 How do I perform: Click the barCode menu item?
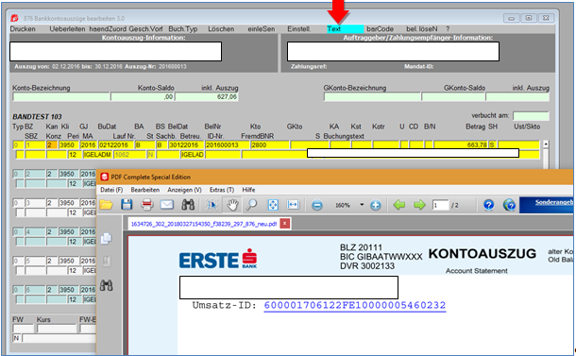(380, 28)
